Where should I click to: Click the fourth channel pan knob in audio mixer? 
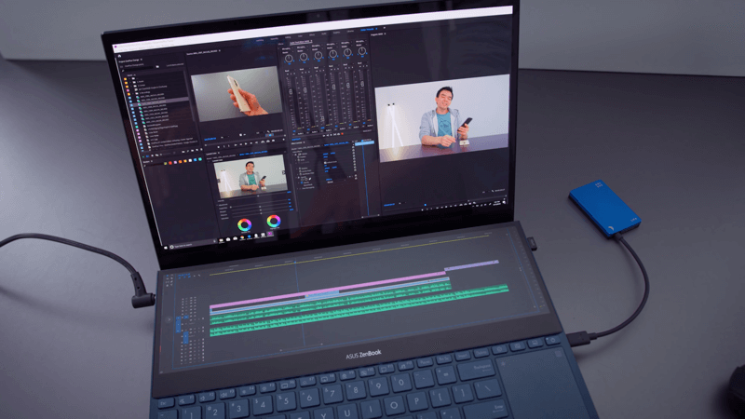pos(333,54)
